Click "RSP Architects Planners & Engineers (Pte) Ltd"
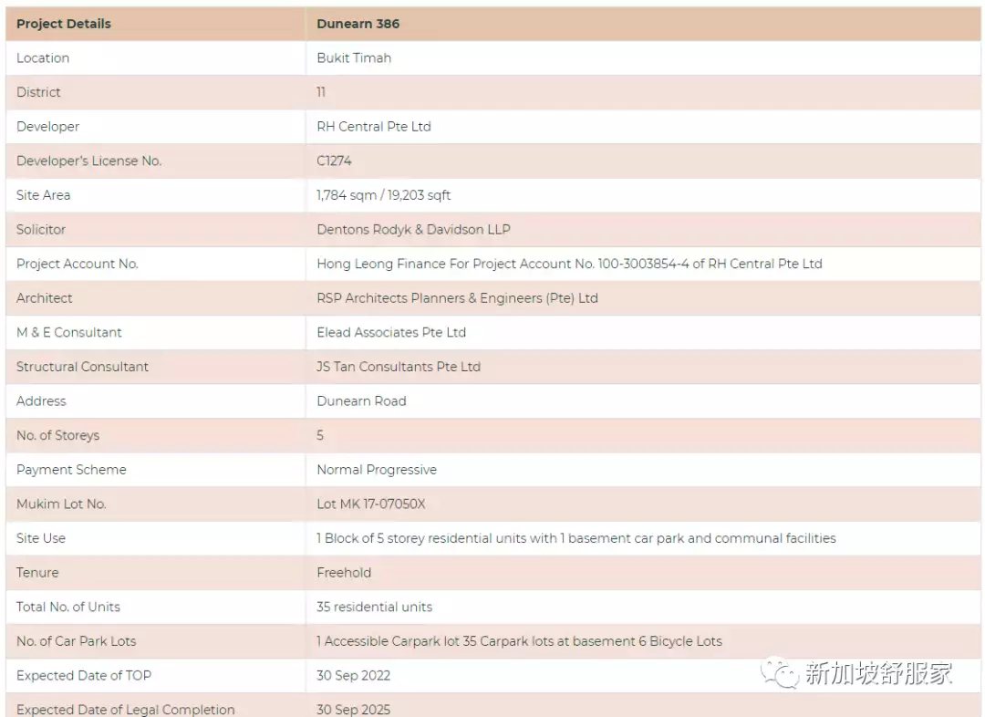 coord(457,298)
